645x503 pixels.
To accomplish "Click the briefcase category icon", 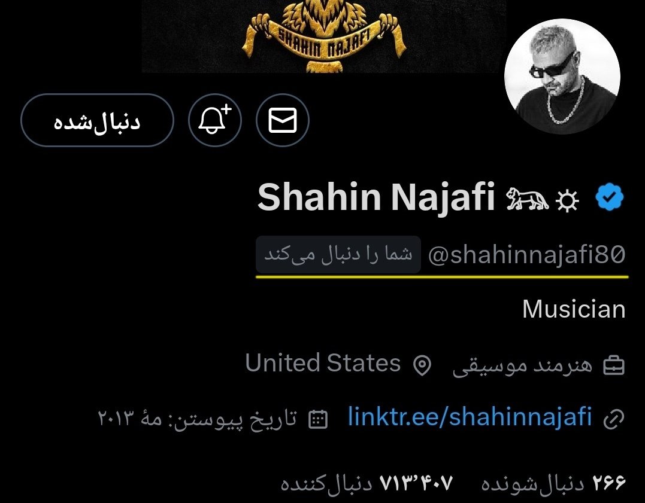I will [614, 366].
